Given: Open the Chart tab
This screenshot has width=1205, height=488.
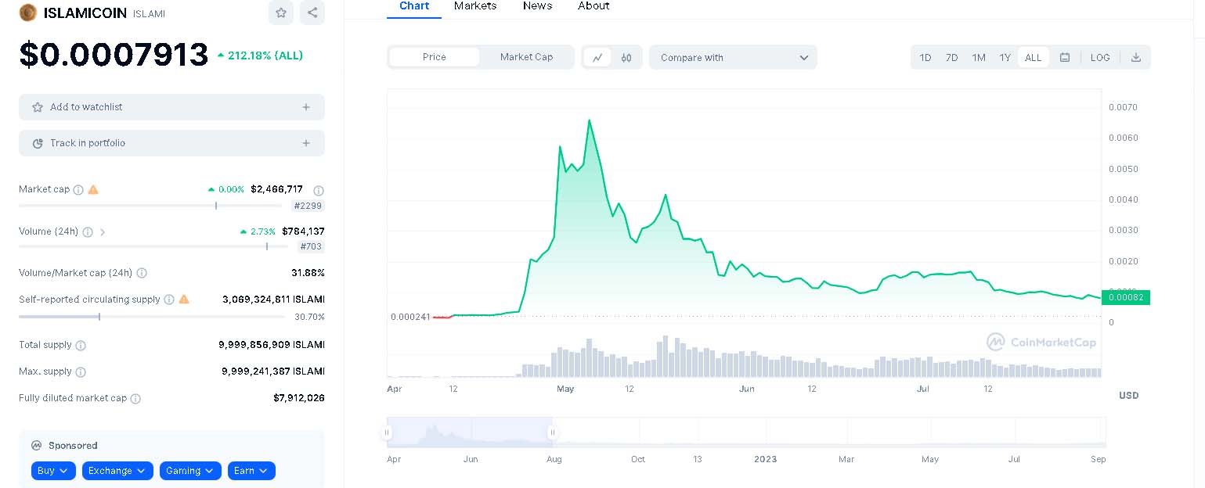Looking at the screenshot, I should point(414,6).
